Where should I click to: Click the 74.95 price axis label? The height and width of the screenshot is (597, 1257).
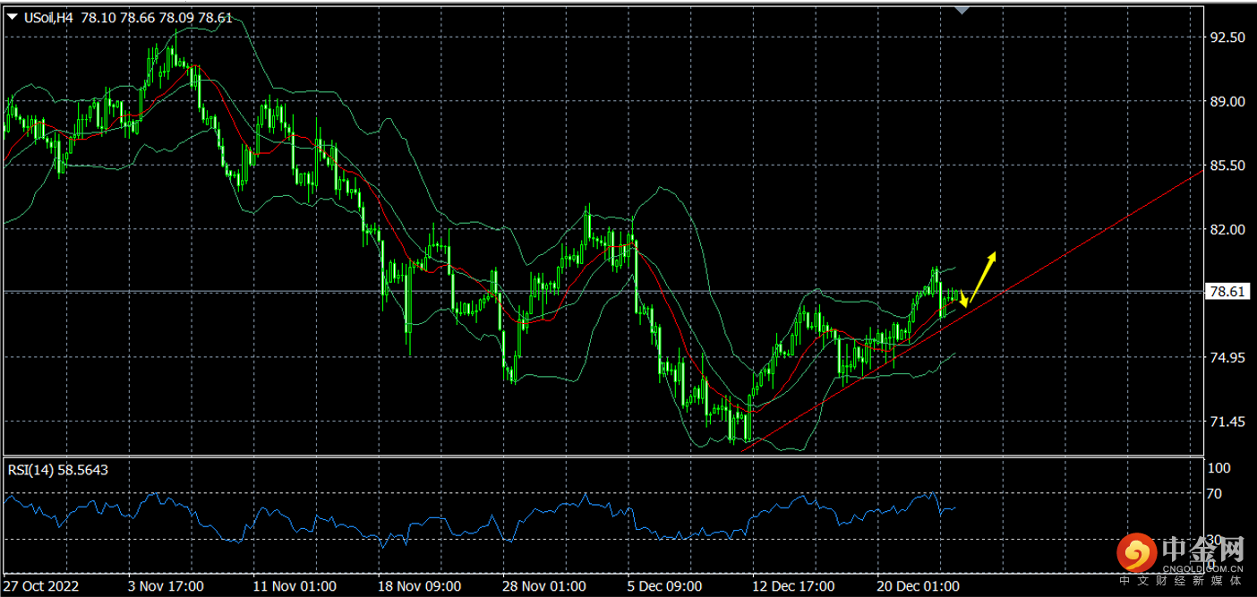1227,357
